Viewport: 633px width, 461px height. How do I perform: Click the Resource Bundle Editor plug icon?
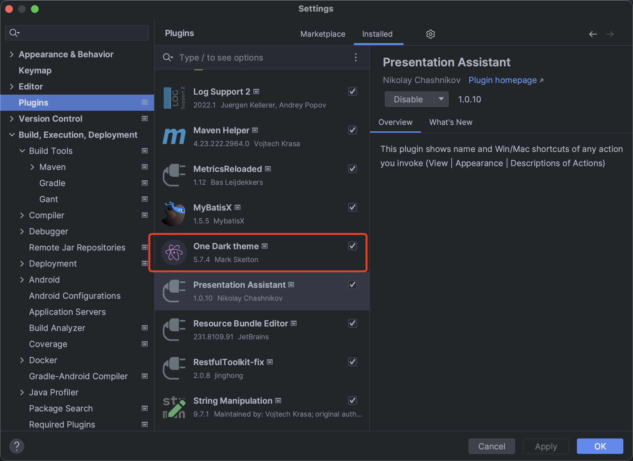click(x=174, y=330)
